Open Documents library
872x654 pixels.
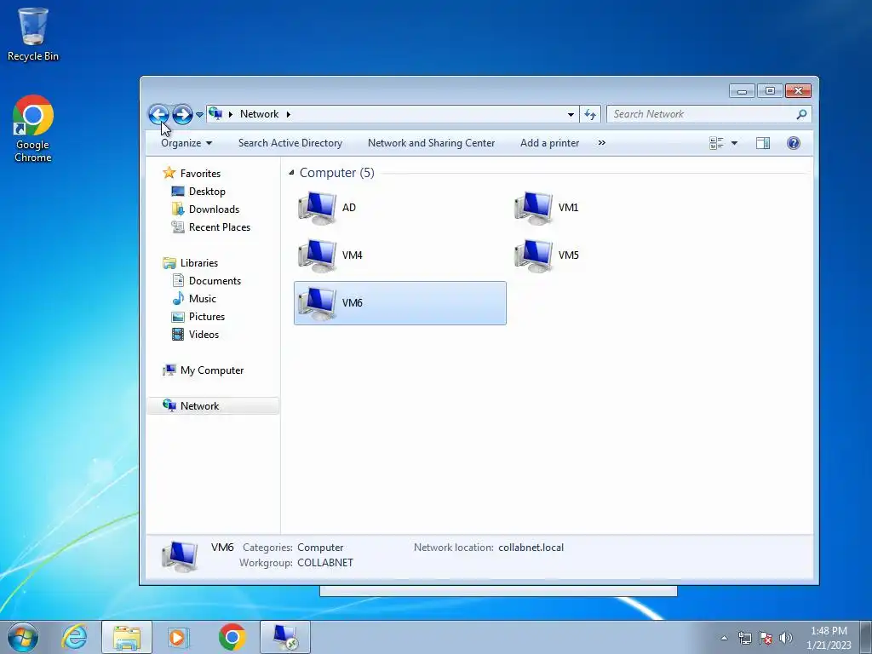tap(206, 281)
